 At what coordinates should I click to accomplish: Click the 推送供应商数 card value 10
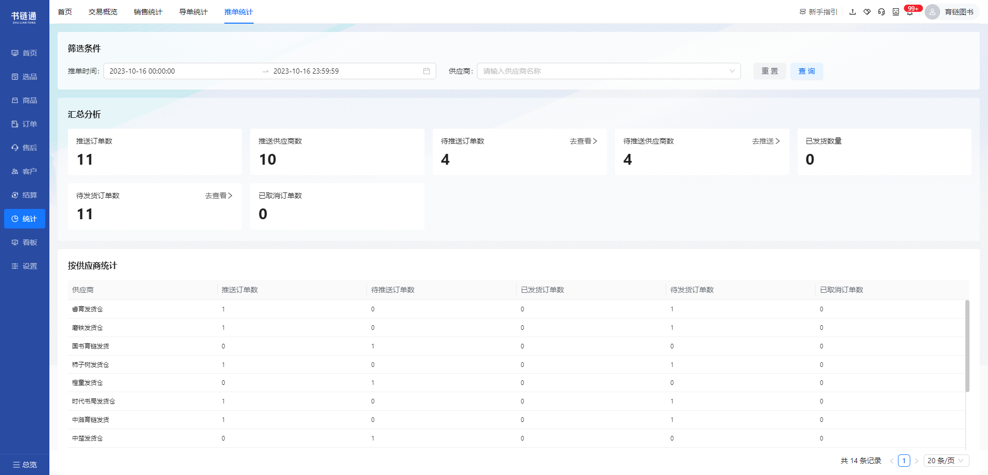click(x=268, y=160)
